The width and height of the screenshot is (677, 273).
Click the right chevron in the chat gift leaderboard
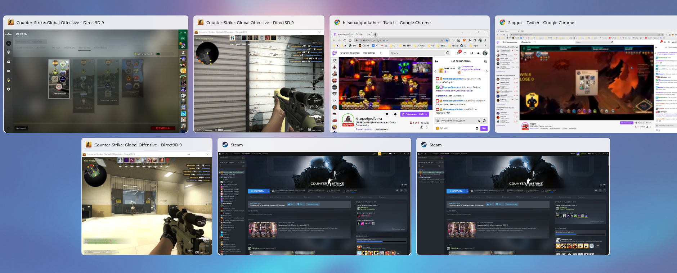487,71
